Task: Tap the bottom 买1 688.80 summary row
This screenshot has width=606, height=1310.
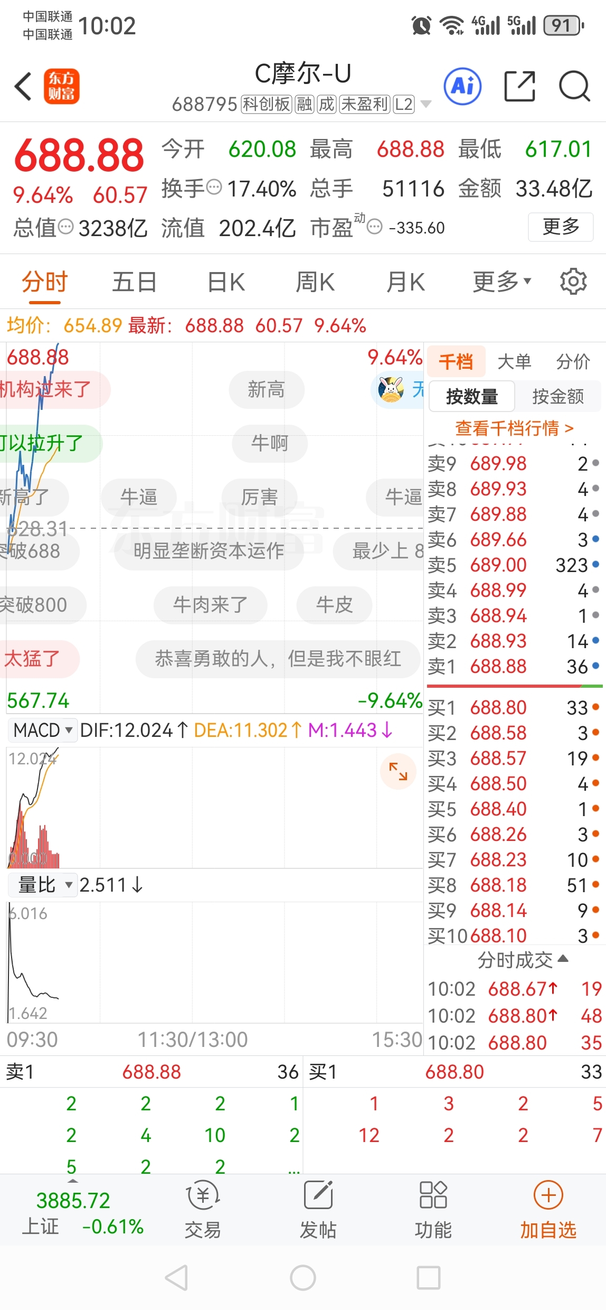Action: 454,1072
